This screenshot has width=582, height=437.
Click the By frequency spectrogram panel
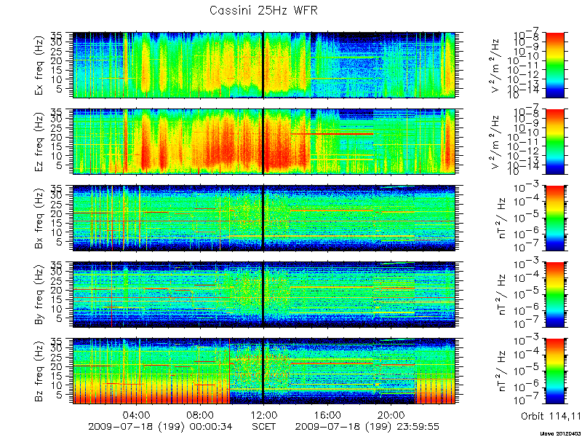[x=264, y=295]
